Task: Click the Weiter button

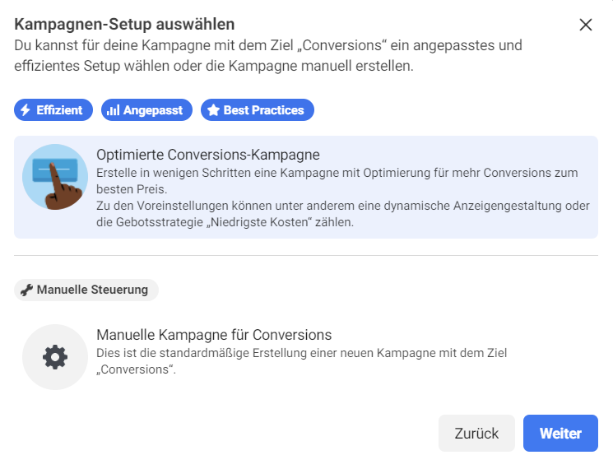Action: click(x=560, y=433)
